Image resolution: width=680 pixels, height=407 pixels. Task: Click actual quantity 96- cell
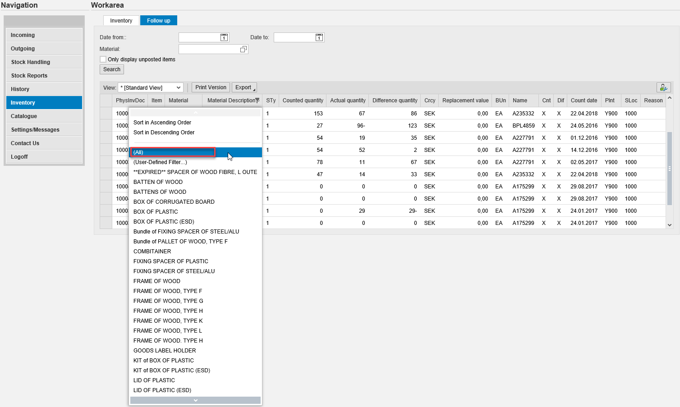tap(348, 126)
